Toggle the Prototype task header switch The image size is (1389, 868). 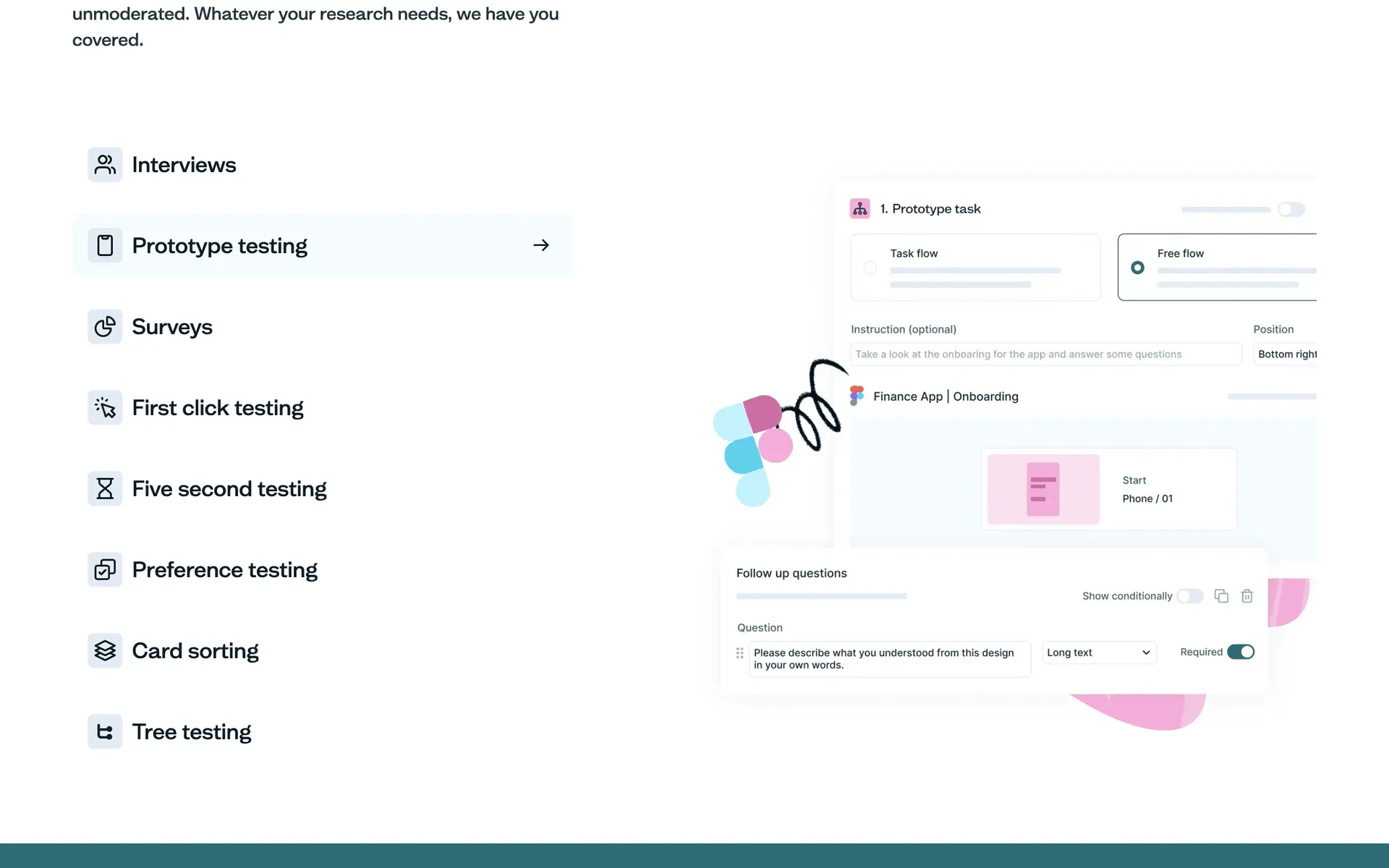pos(1291,210)
